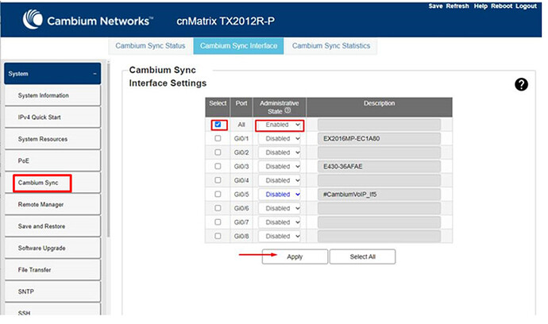
Task: Open System Information in sidebar
Action: coord(52,95)
